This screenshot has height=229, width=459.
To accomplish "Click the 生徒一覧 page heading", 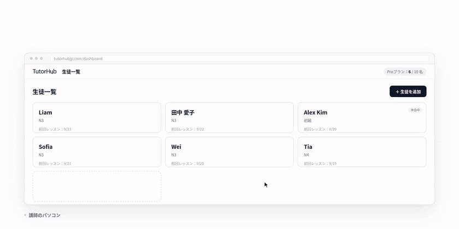I will [x=44, y=92].
